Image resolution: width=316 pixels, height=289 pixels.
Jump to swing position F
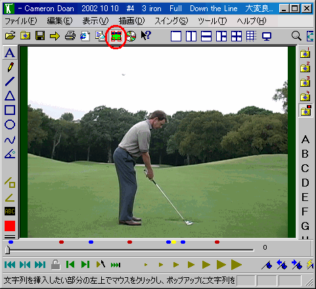[305, 211]
